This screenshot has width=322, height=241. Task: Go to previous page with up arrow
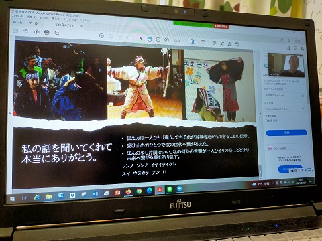coord(101,35)
